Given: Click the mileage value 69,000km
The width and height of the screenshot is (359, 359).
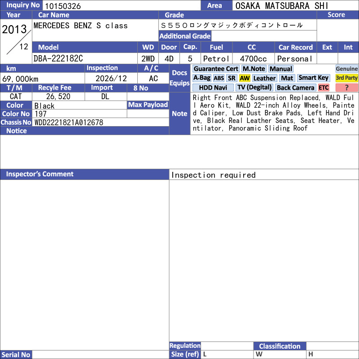Looking at the screenshot, I should pos(20,79).
